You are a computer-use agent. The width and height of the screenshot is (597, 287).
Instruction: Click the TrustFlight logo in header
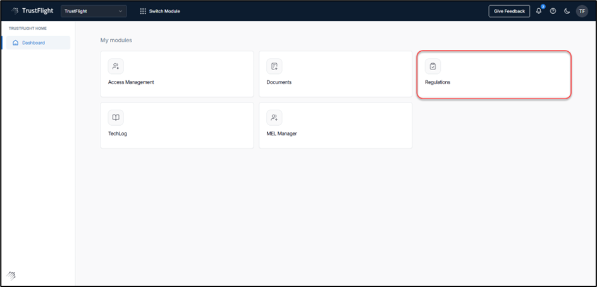[x=32, y=11]
